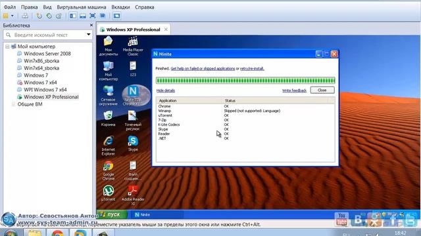Click the Точечный рисунок desktop icon
The height and width of the screenshot is (236, 421).
tap(133, 121)
